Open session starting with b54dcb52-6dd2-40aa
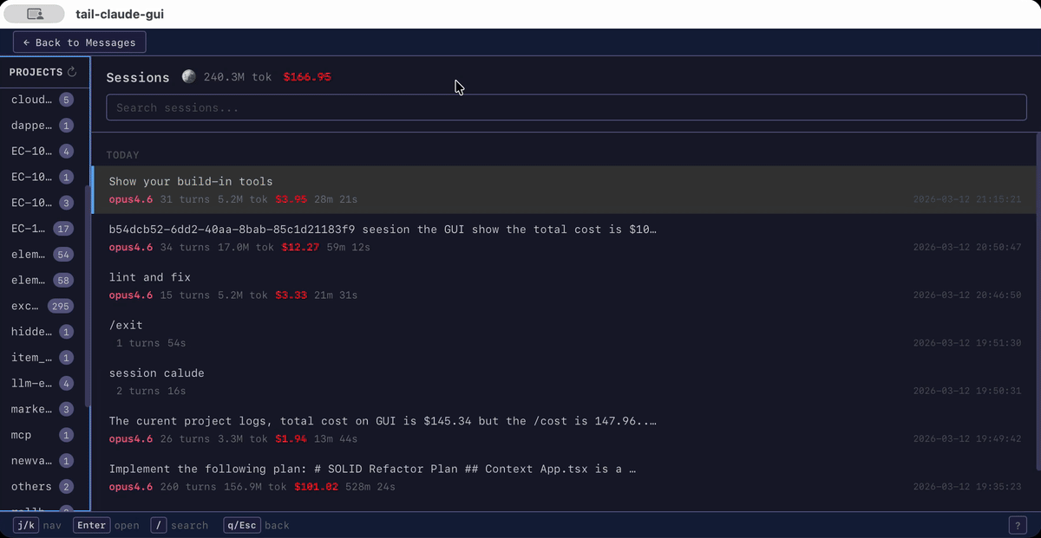This screenshot has width=1041, height=538. click(564, 238)
